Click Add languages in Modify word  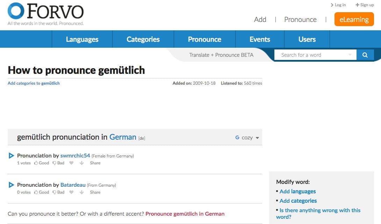pyautogui.click(x=298, y=191)
